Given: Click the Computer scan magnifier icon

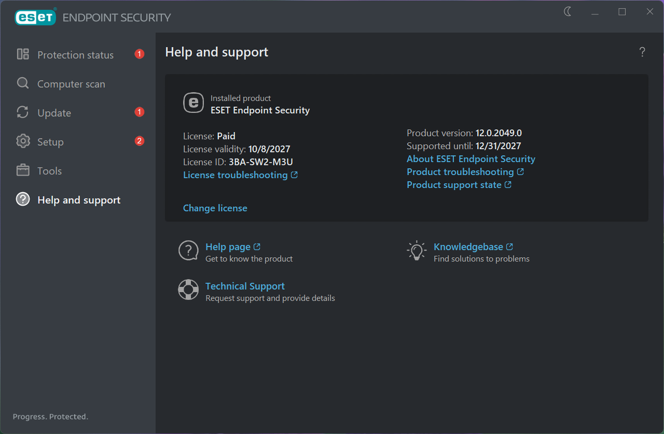Looking at the screenshot, I should 23,84.
